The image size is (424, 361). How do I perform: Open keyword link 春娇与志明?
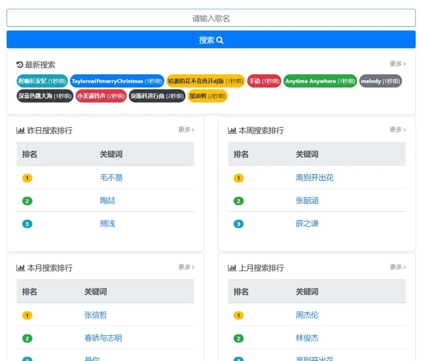103,338
